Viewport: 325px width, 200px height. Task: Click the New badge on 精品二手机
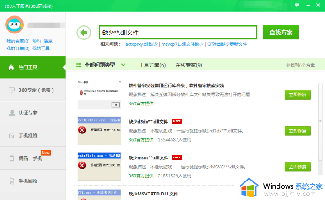pos(46,152)
